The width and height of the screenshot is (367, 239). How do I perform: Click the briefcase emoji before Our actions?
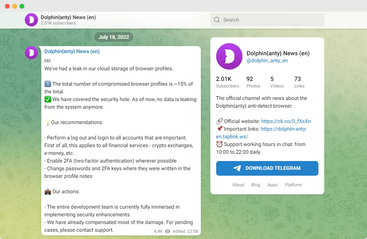coord(48,192)
